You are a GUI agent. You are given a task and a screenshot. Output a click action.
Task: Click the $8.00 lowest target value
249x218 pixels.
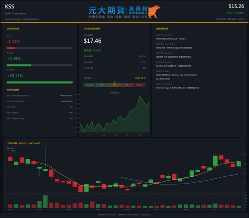click(143, 62)
